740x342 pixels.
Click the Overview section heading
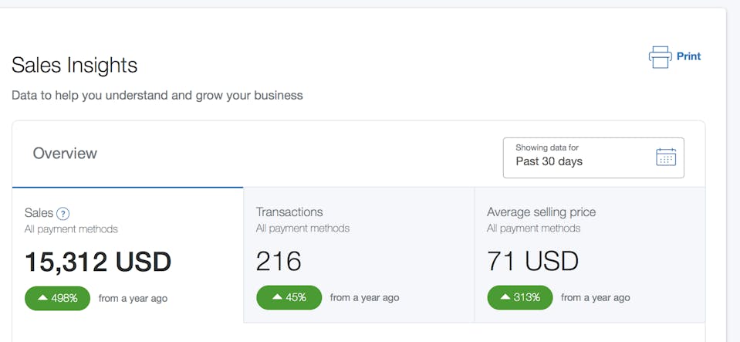pyautogui.click(x=65, y=154)
